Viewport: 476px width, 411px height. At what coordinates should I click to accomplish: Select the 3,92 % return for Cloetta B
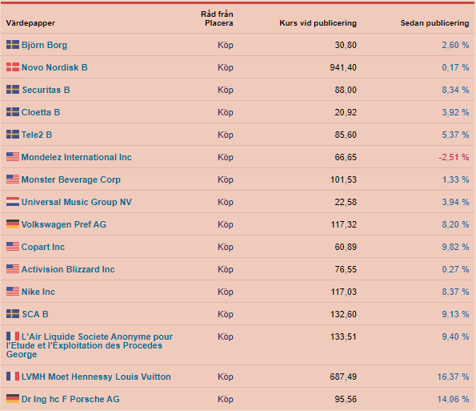[x=455, y=112]
